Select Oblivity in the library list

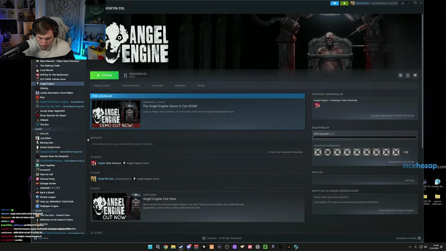[x=44, y=88]
